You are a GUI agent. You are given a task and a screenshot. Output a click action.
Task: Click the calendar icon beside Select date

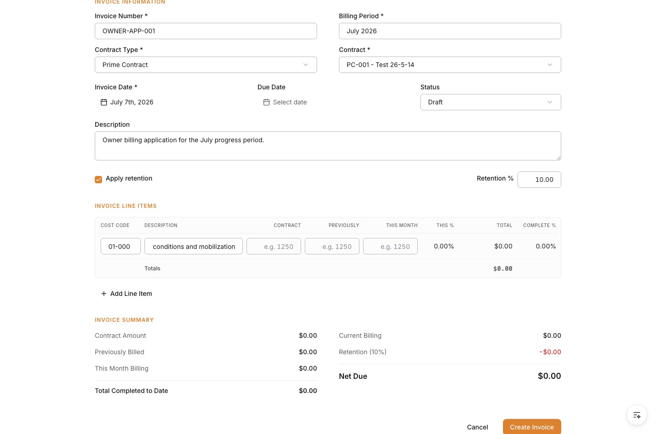click(x=266, y=102)
